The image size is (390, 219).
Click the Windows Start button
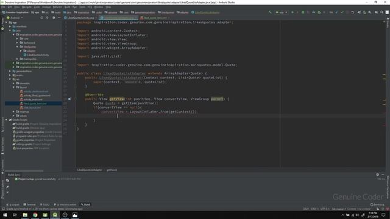5,215
